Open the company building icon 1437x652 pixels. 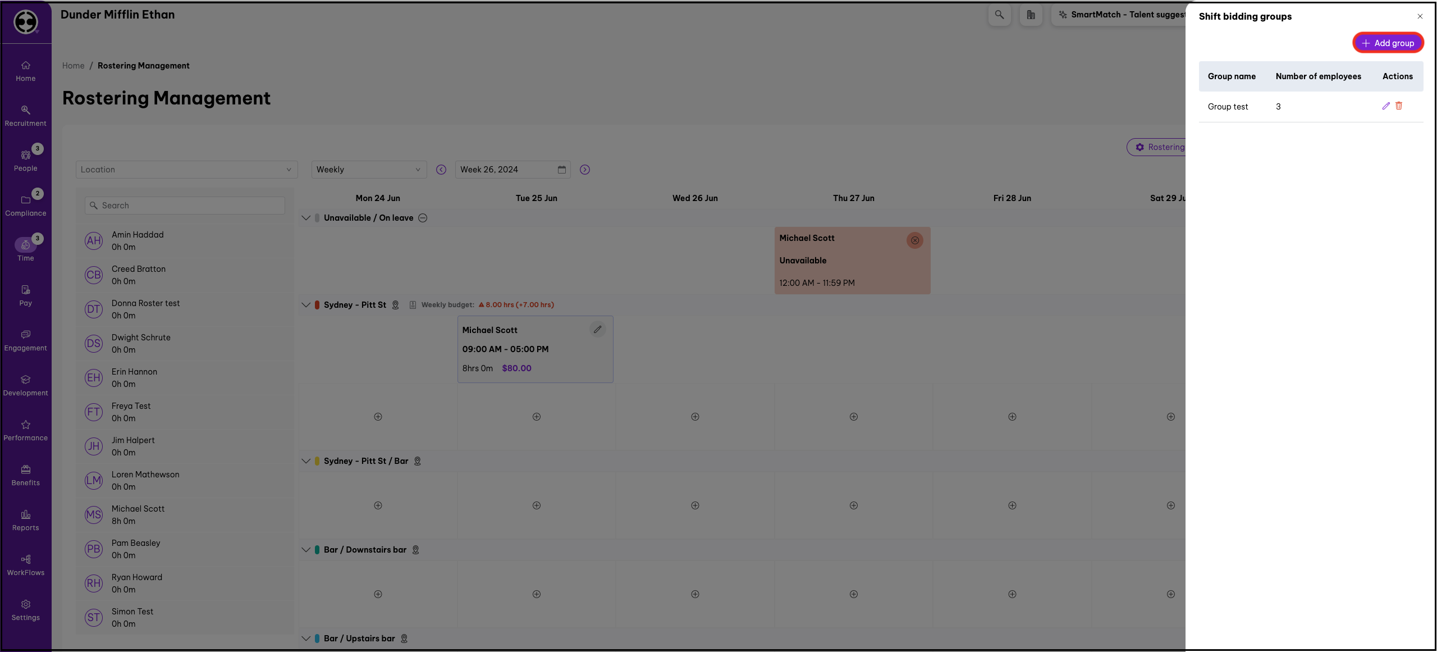(1031, 15)
